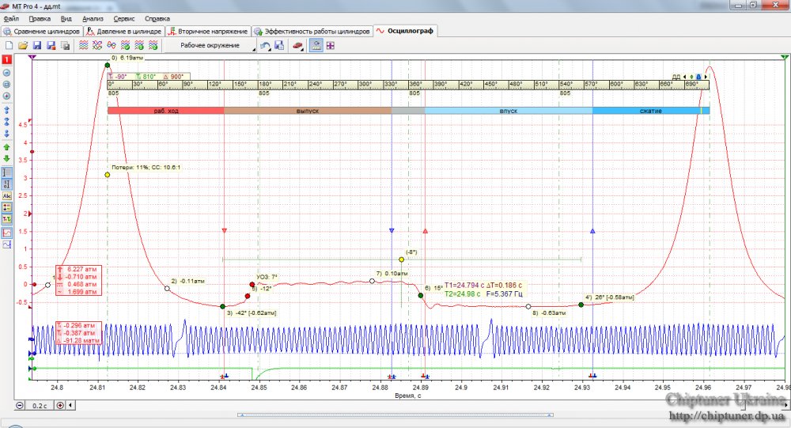The width and height of the screenshot is (791, 428).
Task: Click the overlapping sine waves icon
Action: click(112, 45)
